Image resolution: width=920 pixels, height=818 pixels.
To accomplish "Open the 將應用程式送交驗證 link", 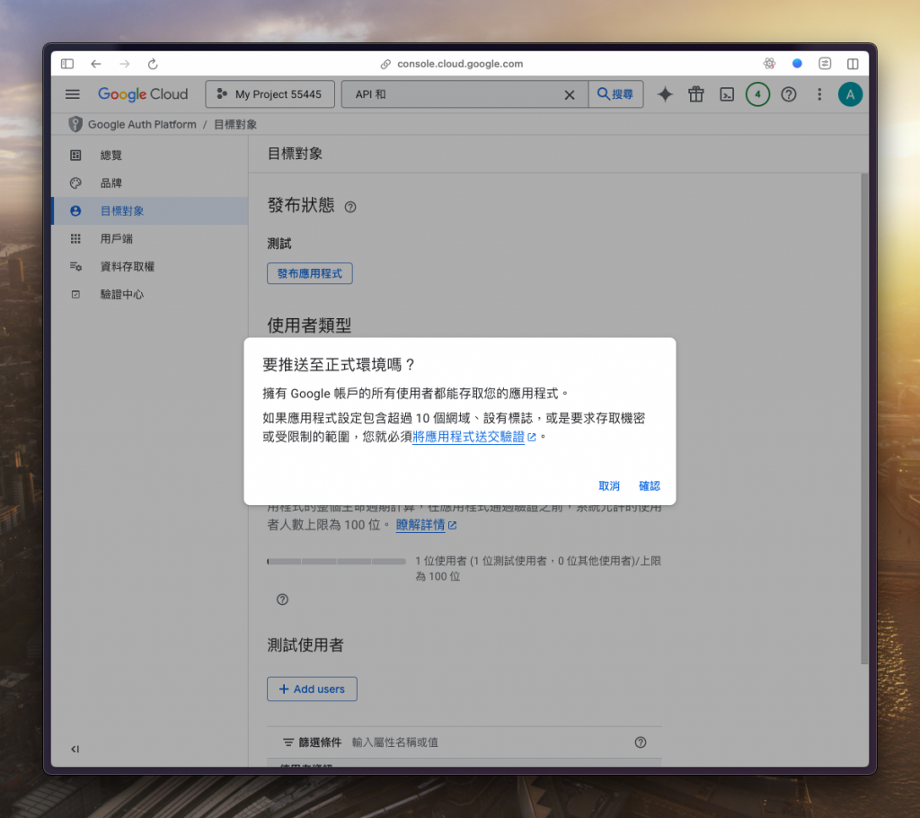I will 474,436.
